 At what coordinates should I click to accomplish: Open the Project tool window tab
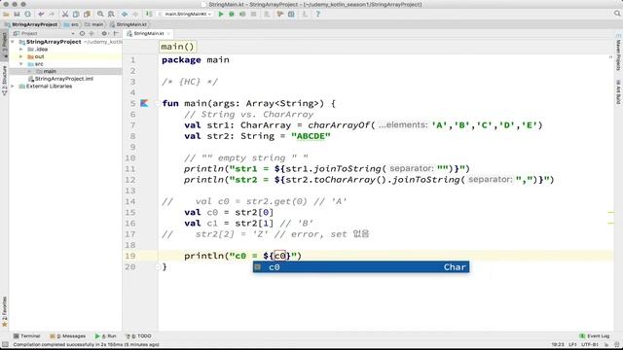pos(4,45)
